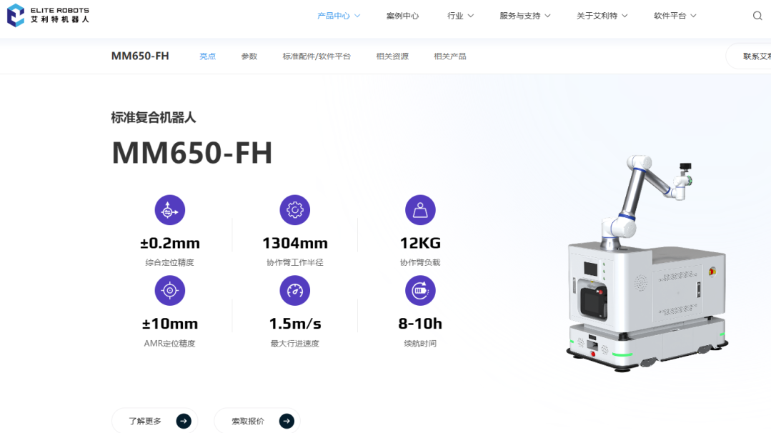Open the 软件平台 dropdown
771x433 pixels.
click(675, 16)
